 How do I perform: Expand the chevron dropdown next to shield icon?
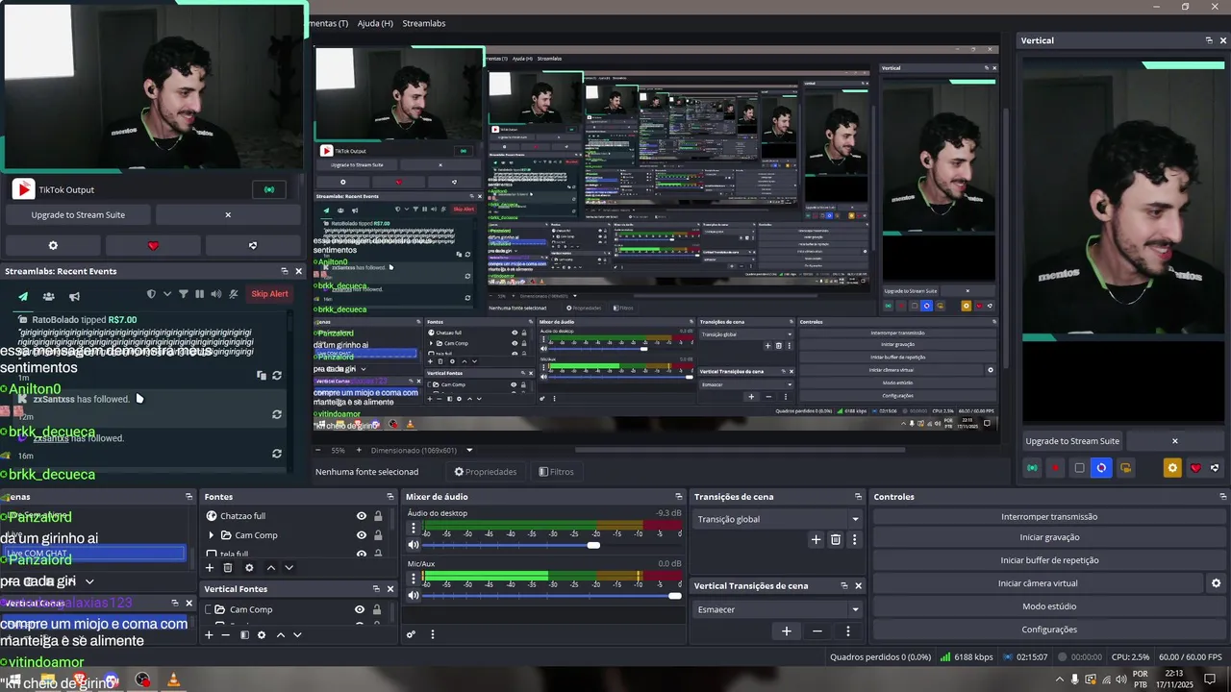pos(167,294)
